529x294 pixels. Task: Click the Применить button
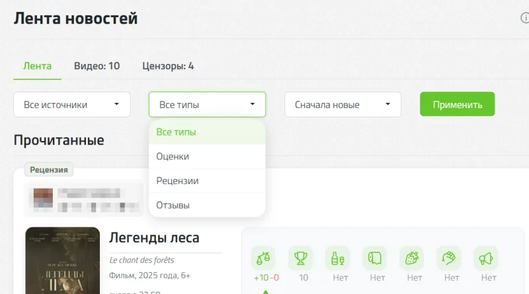click(457, 104)
